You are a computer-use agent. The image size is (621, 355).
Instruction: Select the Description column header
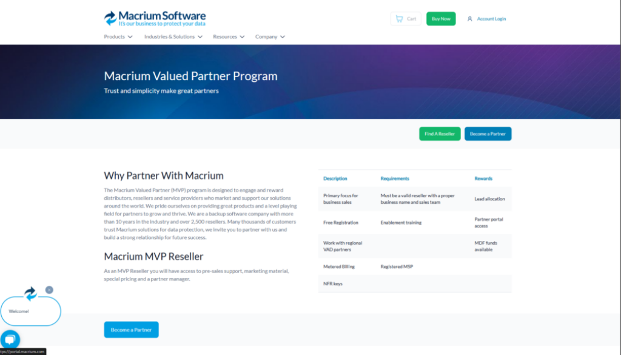(335, 178)
